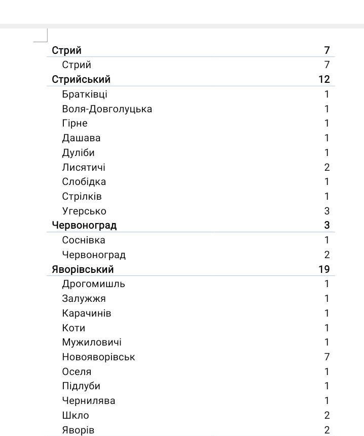This screenshot has height=436, width=364.
Task: Click the Соснівка entry
Action: pos(84,240)
